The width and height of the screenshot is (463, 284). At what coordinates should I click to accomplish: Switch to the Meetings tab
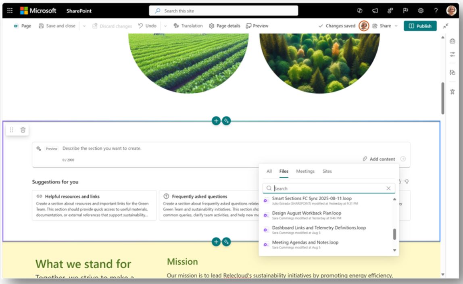click(306, 171)
